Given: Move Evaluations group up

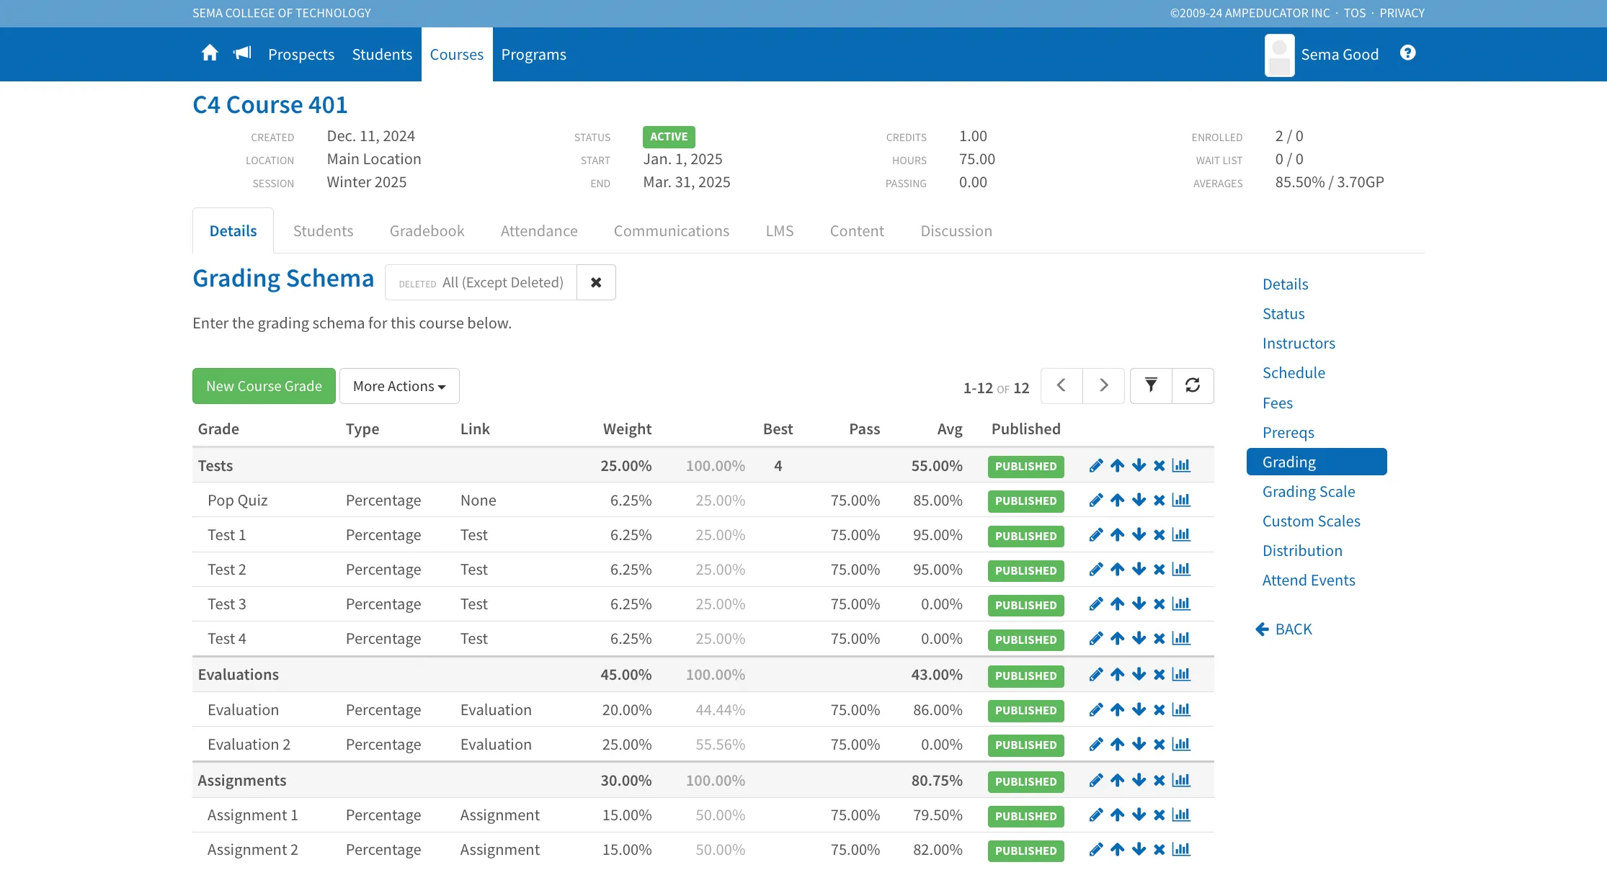Looking at the screenshot, I should [1118, 675].
